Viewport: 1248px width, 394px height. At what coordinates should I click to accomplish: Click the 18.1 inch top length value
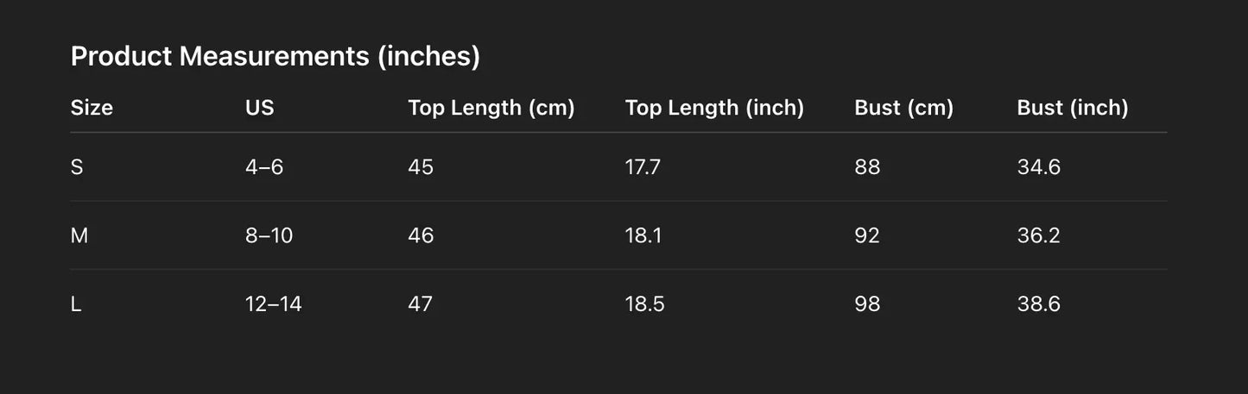[x=643, y=235]
